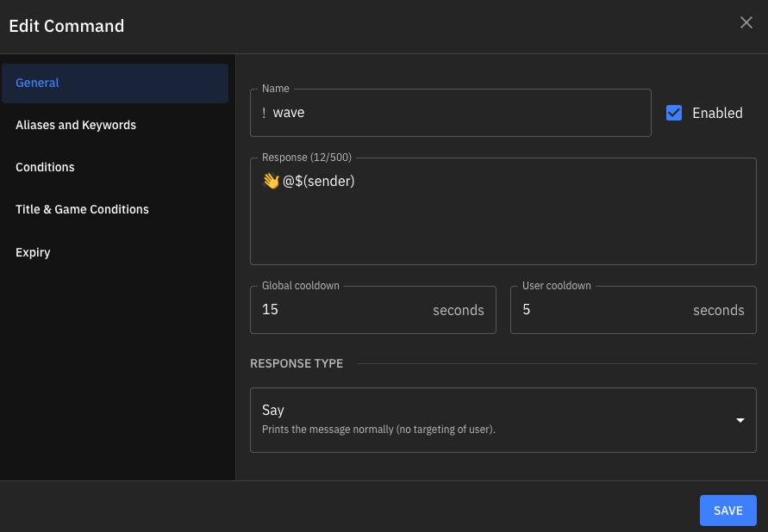Save the command changes
The height and width of the screenshot is (532, 768).
tap(727, 510)
